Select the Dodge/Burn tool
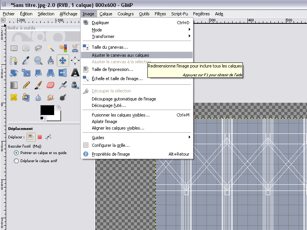 coord(63,97)
